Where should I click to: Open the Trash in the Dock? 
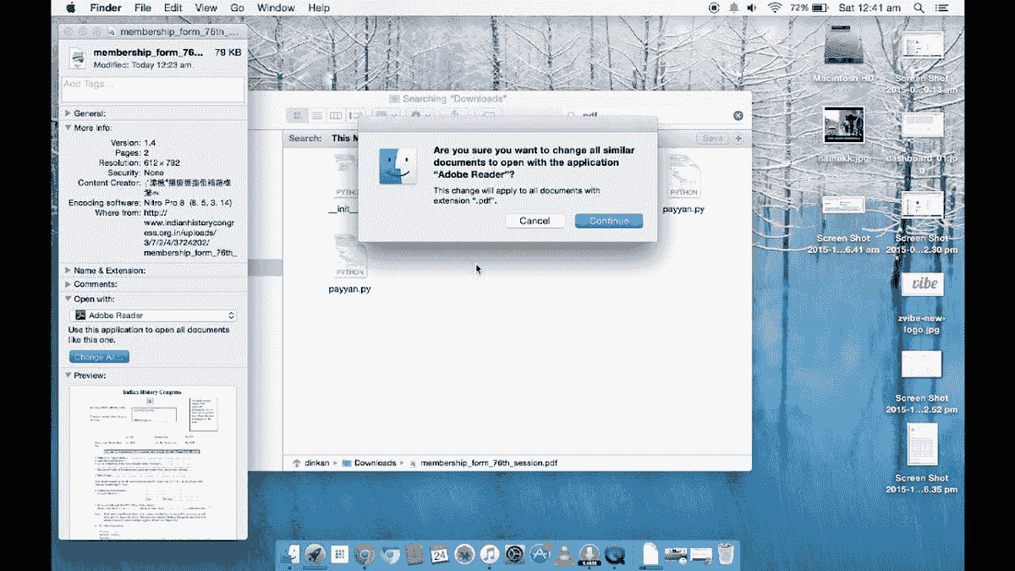coord(724,555)
